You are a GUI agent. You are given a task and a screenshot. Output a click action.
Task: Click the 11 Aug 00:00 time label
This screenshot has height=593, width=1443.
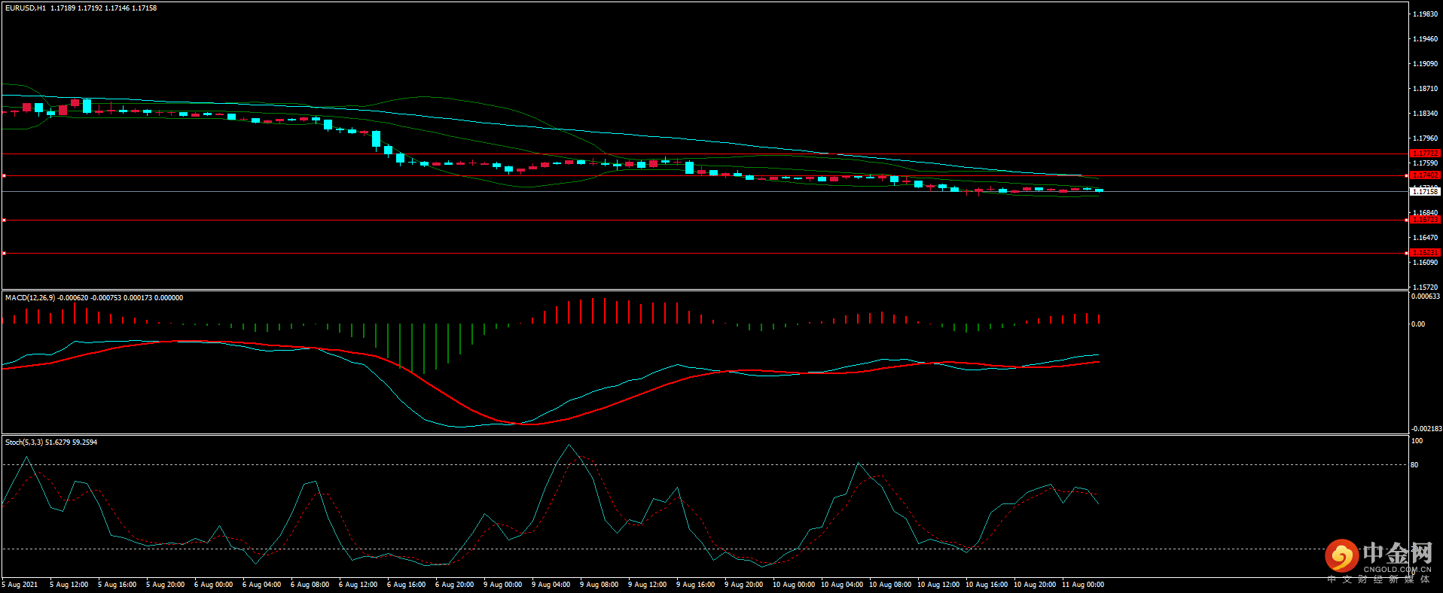tap(1082, 585)
